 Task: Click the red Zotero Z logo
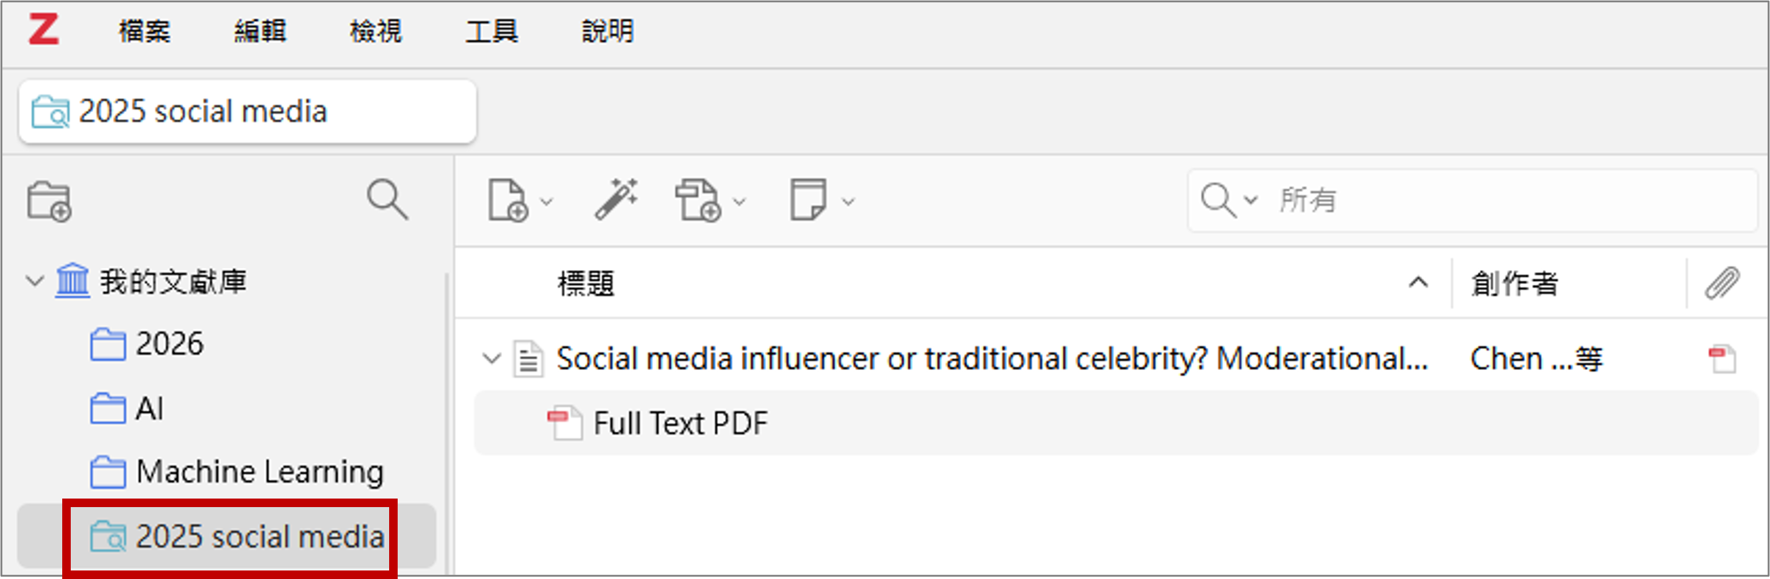click(x=43, y=30)
